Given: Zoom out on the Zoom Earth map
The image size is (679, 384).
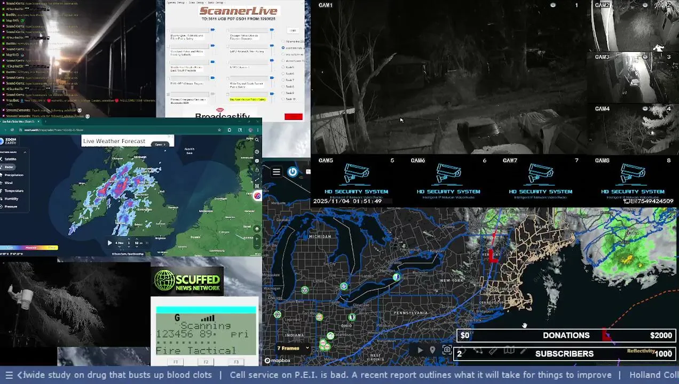Looking at the screenshot, I should (257, 245).
